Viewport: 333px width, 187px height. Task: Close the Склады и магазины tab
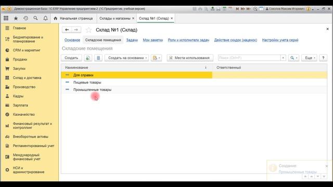[x=133, y=19]
